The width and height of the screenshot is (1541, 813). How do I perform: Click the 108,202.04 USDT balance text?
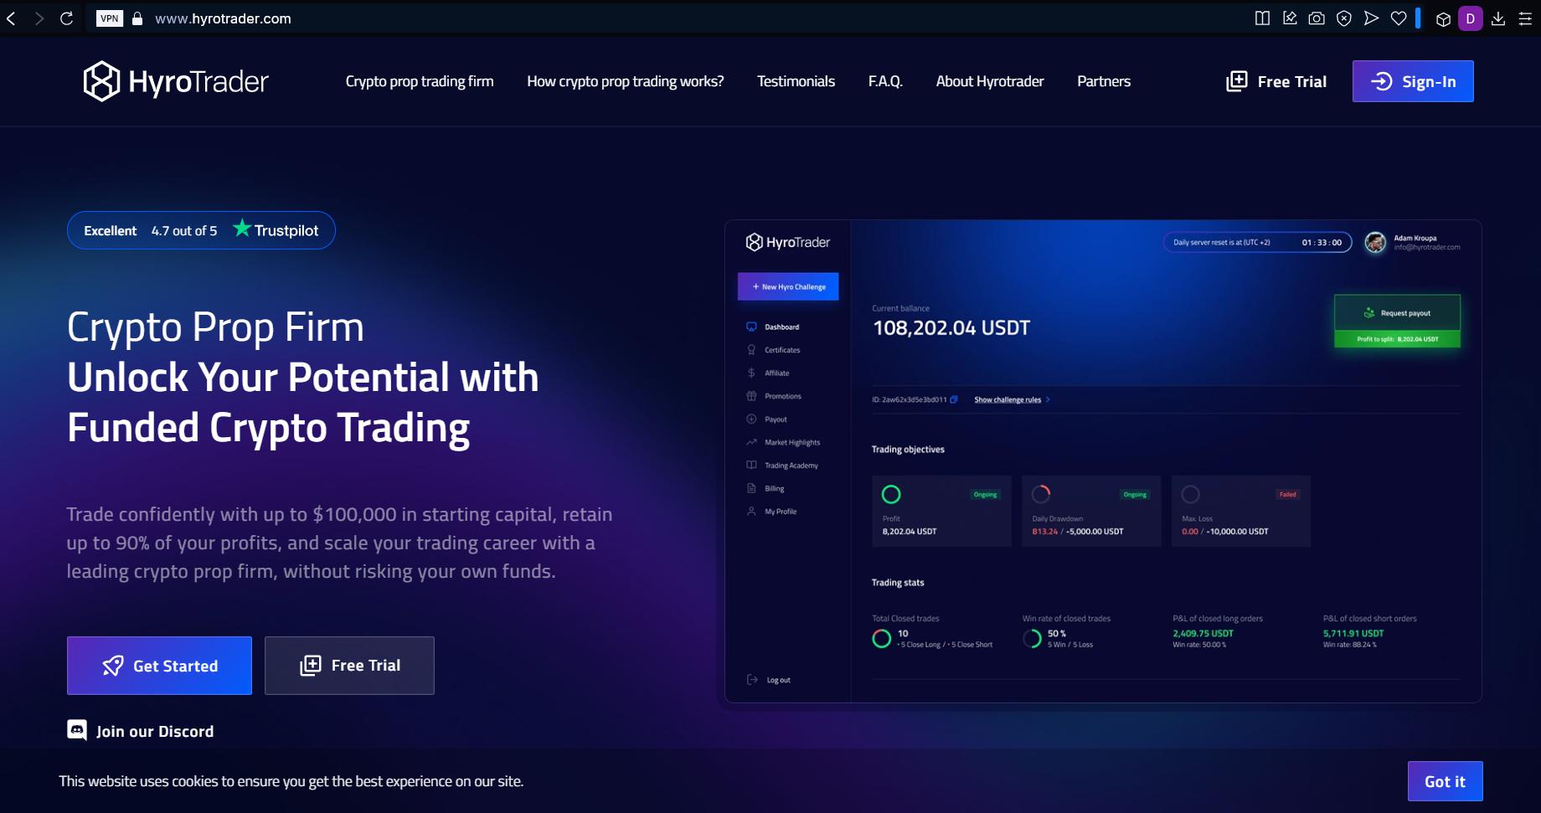tap(951, 328)
